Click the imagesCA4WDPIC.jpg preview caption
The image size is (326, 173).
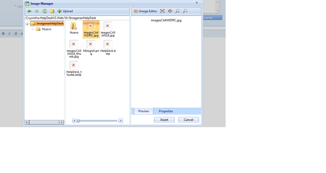click(166, 20)
